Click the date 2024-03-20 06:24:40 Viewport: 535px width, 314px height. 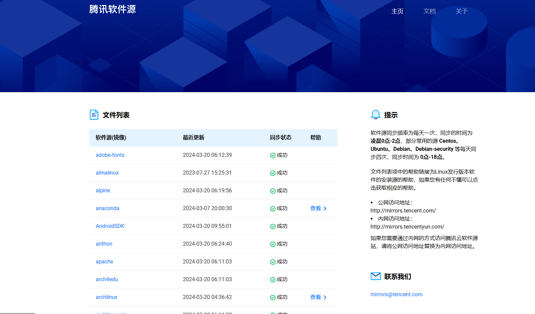click(207, 244)
